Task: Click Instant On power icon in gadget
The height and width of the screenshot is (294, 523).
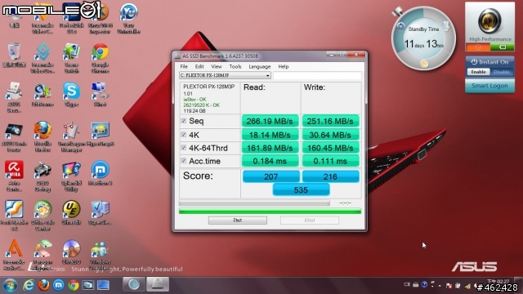Action: tap(474, 62)
